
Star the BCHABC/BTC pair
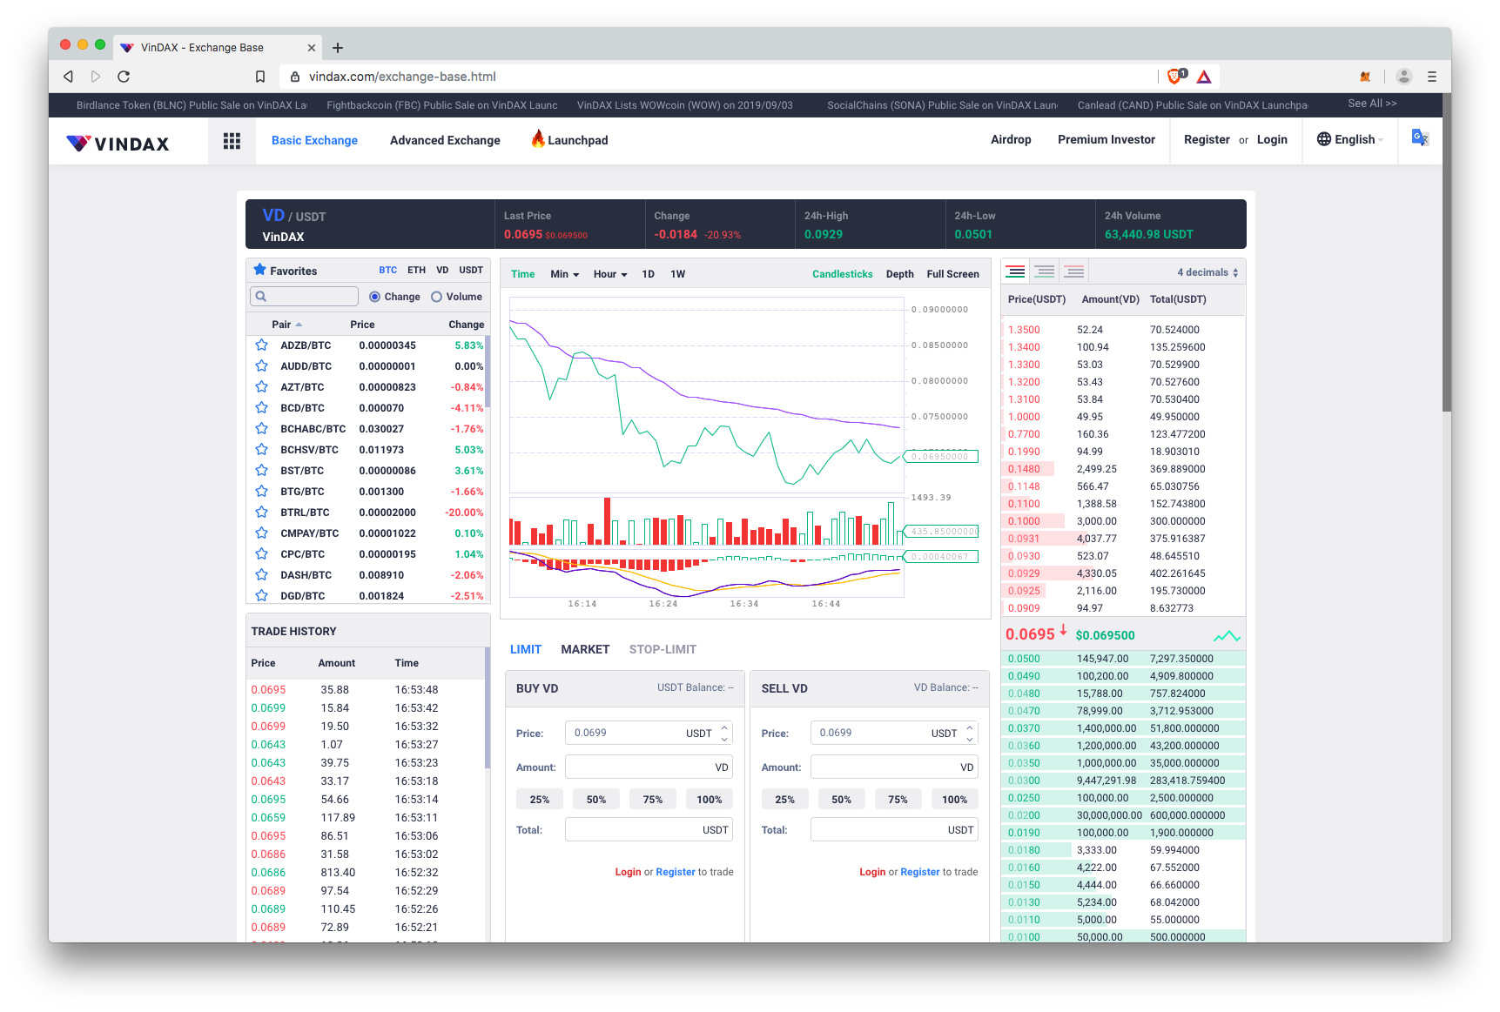[261, 429]
